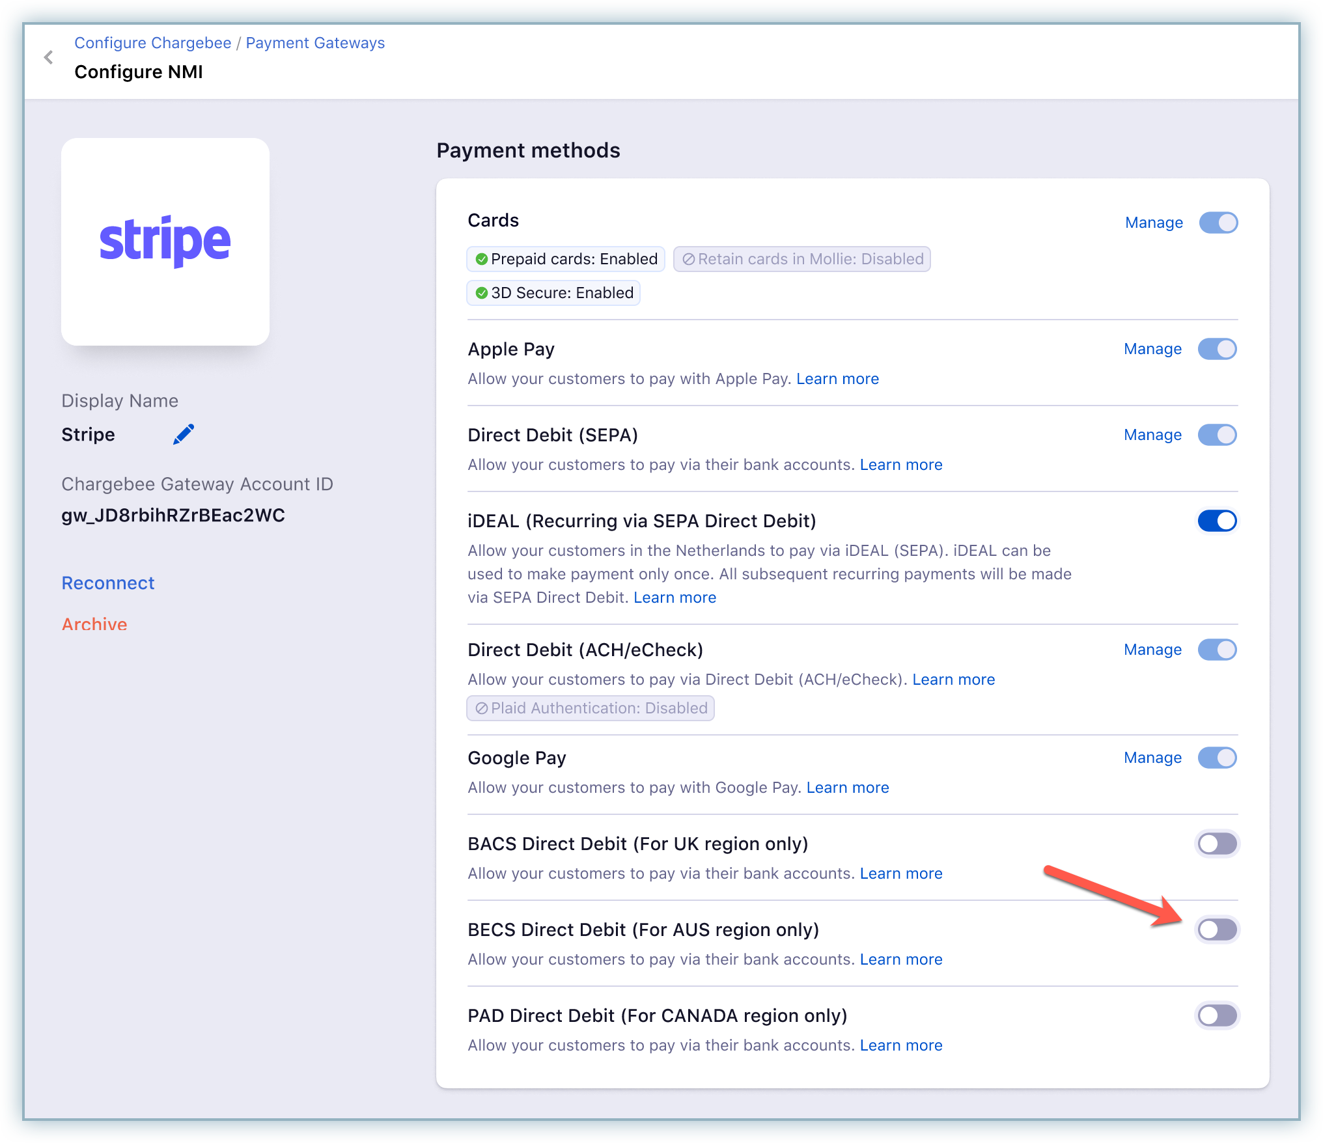Disable the Apple Pay toggle

tap(1217, 349)
